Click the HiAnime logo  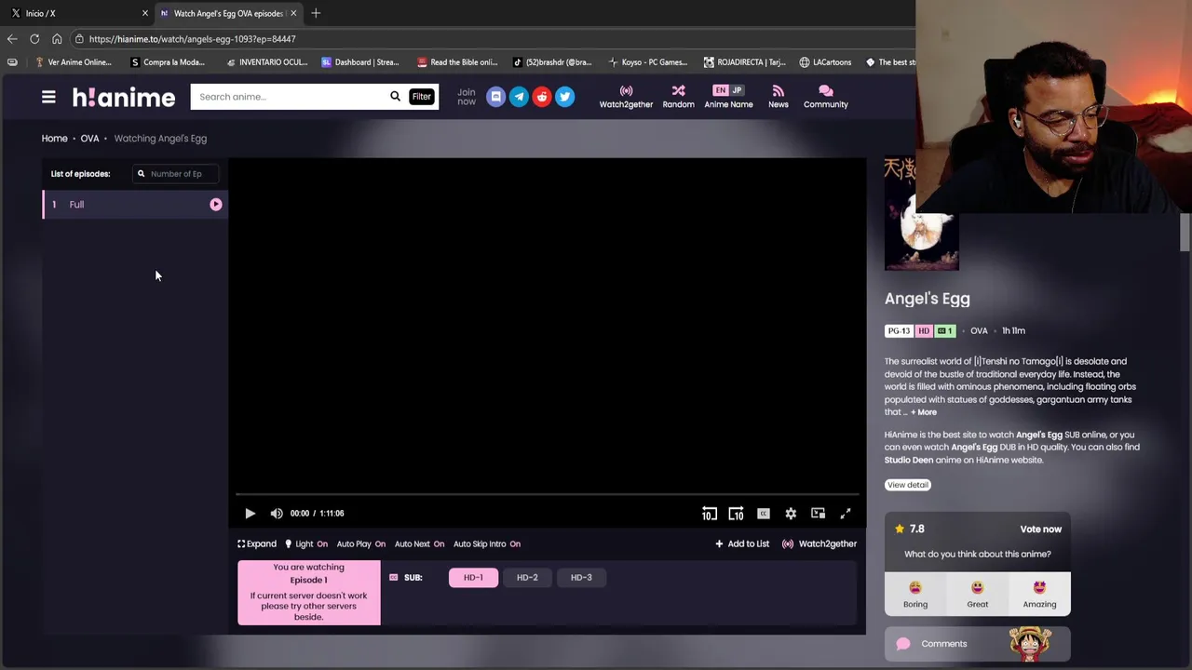(124, 97)
